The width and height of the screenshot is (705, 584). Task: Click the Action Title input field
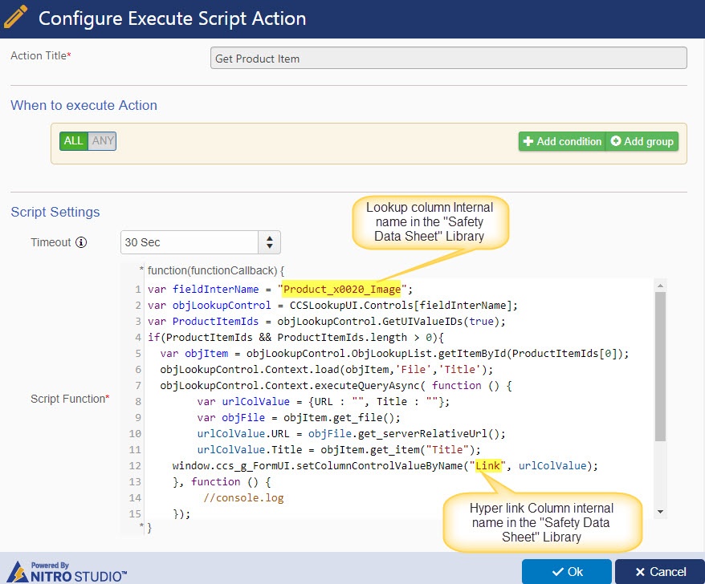tap(448, 58)
